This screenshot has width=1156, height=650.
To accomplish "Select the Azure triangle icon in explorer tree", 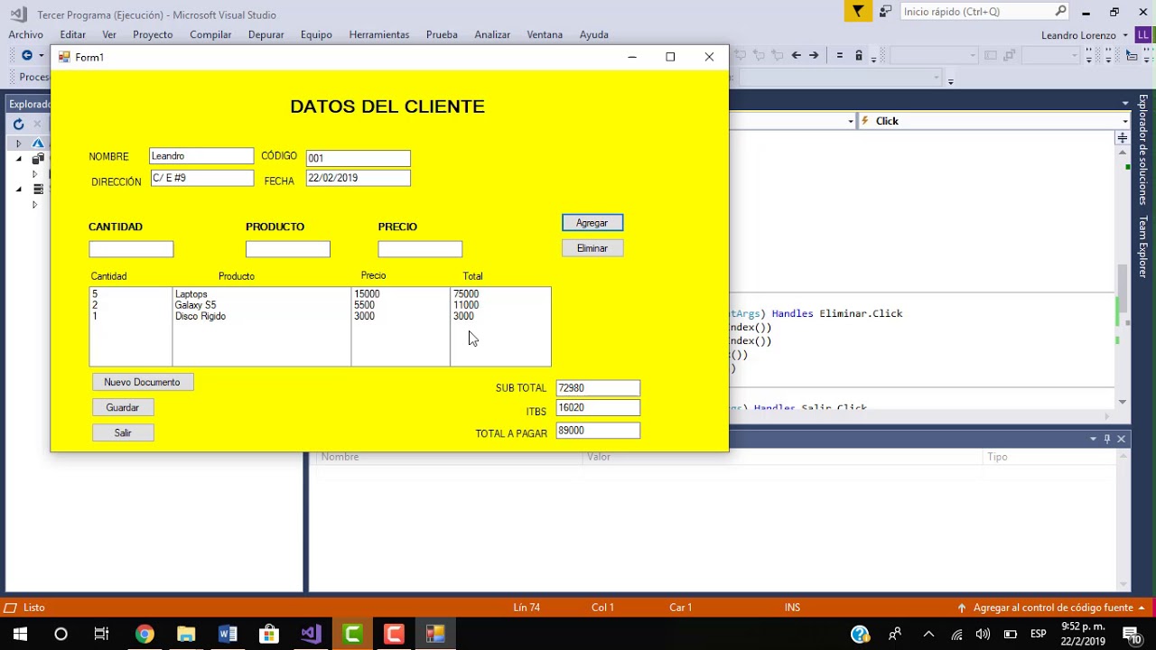I will [x=38, y=143].
